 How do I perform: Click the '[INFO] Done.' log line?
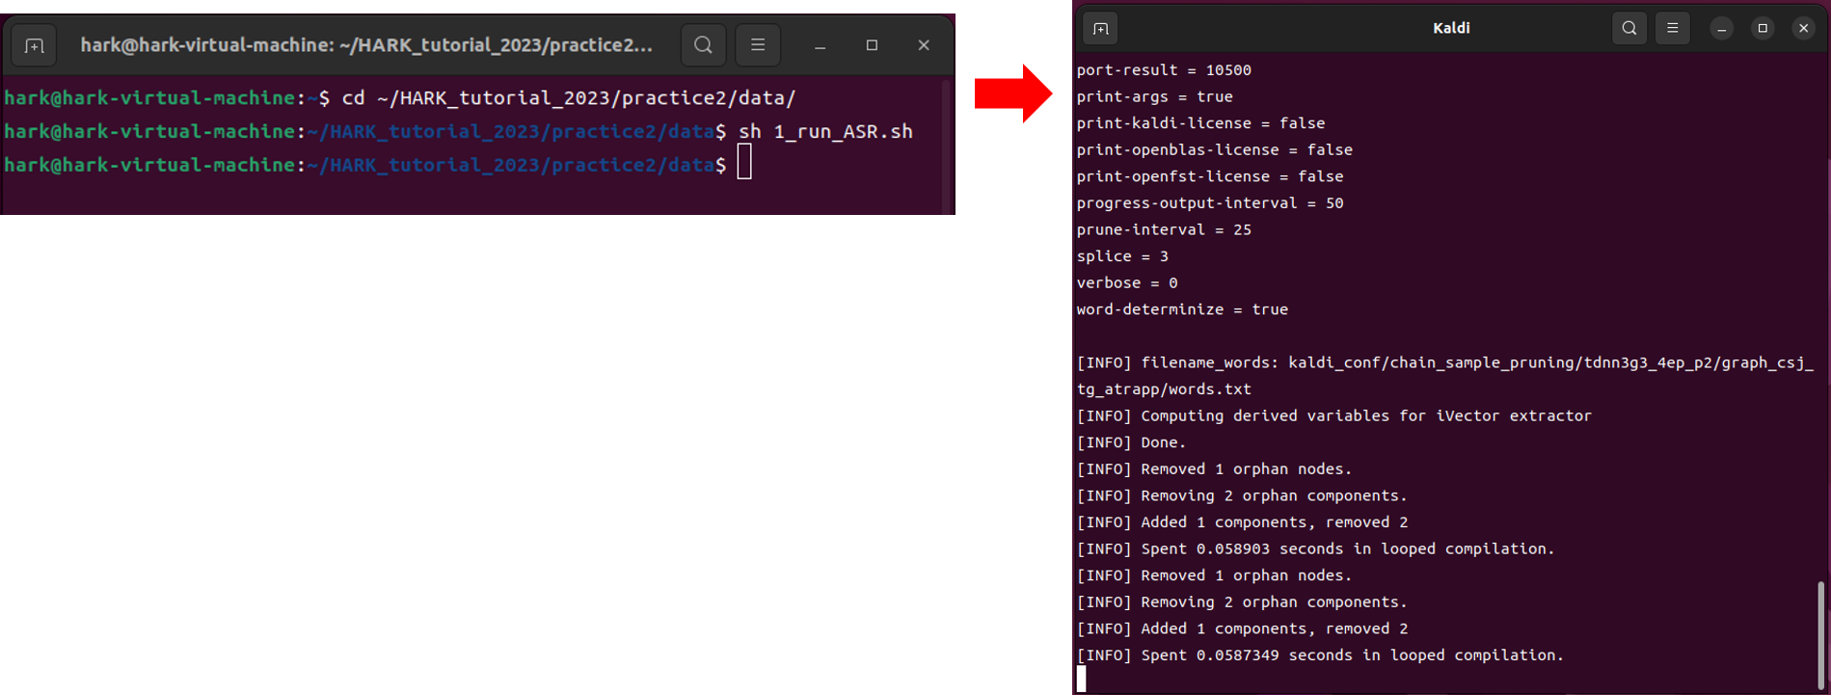pos(1131,442)
